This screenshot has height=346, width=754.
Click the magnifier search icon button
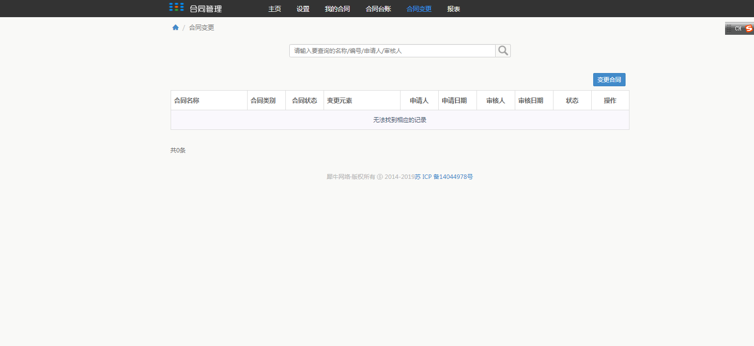pyautogui.click(x=503, y=51)
